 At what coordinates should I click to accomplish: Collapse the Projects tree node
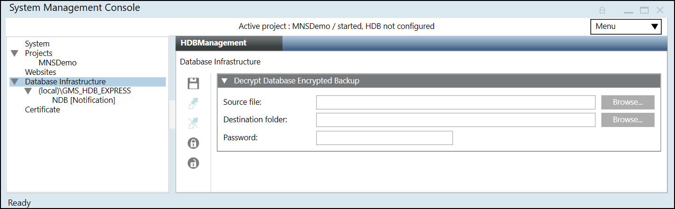(x=14, y=54)
